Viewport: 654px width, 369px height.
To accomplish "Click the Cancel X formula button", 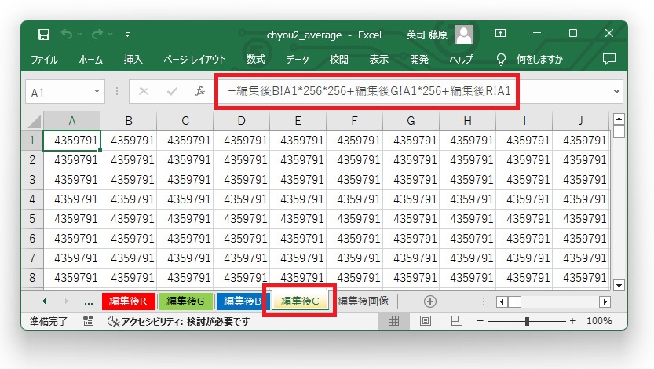I will click(x=144, y=91).
